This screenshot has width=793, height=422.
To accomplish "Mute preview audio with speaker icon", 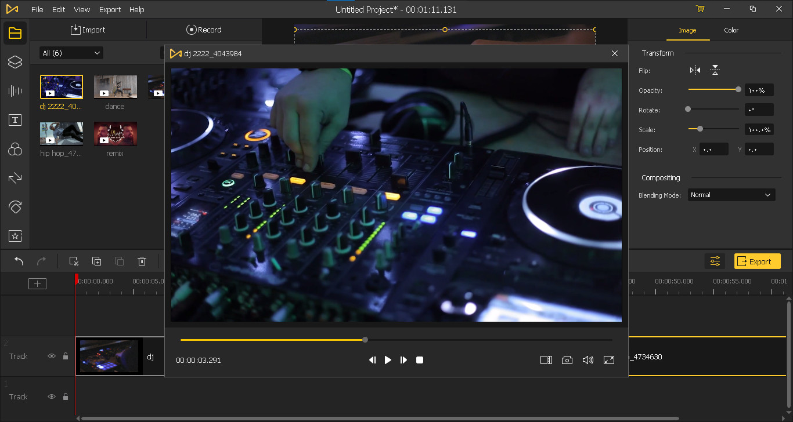I will (587, 360).
